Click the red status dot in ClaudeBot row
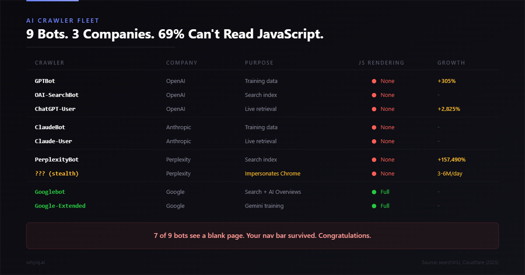 pos(374,127)
